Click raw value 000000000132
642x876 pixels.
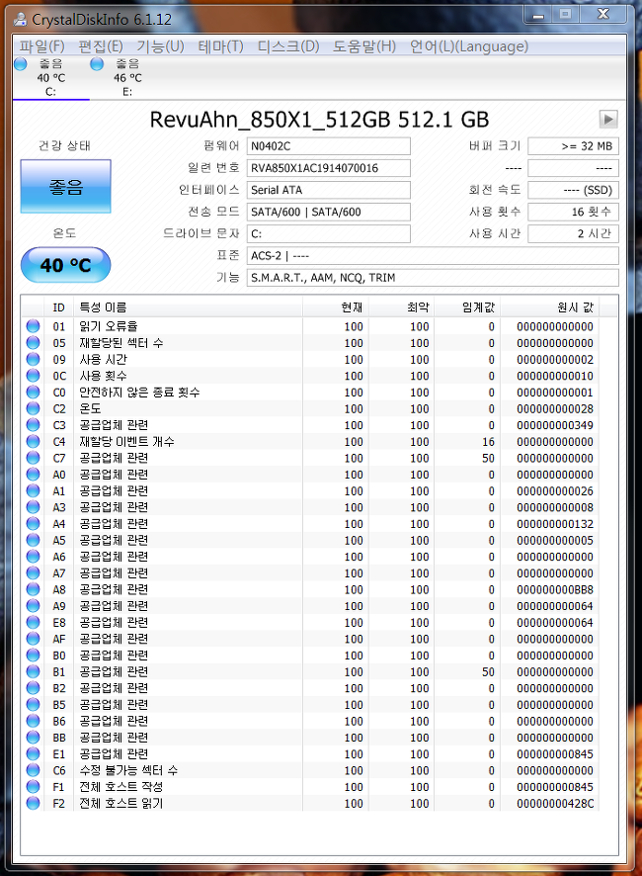pyautogui.click(x=555, y=524)
